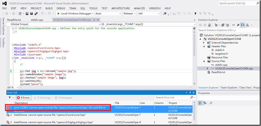Image resolution: width=261 pixels, height=126 pixels.
Task: Click Collapse All icon in Solution Explorer
Action: 223,25
